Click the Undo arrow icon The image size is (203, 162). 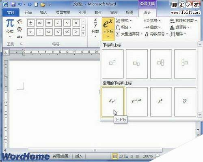point(20,4)
